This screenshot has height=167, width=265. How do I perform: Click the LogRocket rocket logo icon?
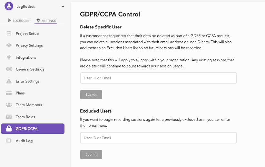click(9, 6)
